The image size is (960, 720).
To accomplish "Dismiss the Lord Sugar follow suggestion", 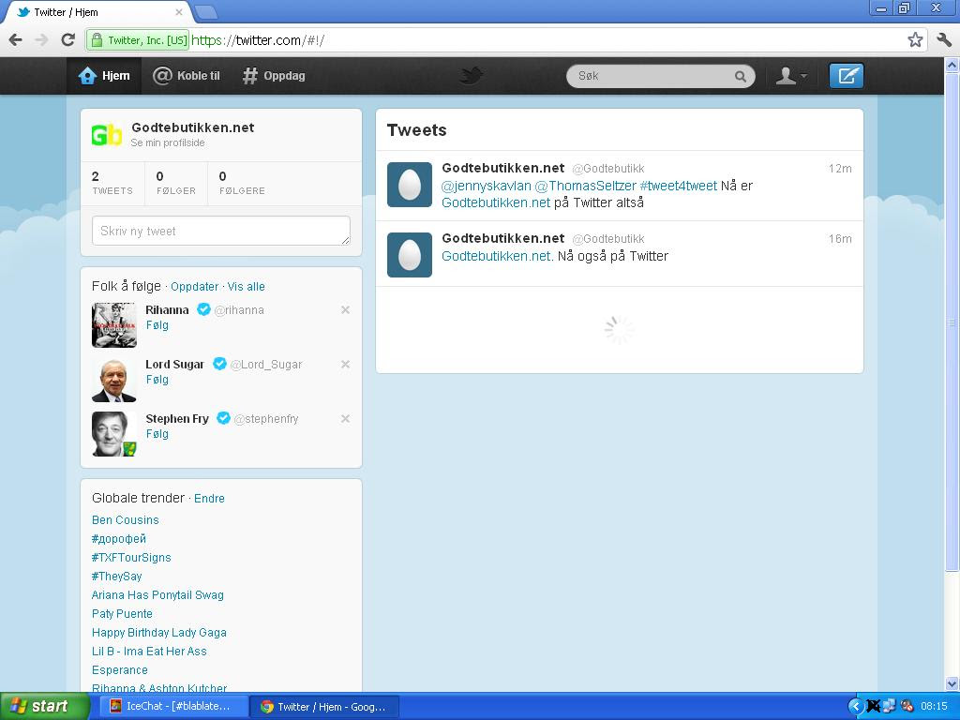I will (345, 365).
